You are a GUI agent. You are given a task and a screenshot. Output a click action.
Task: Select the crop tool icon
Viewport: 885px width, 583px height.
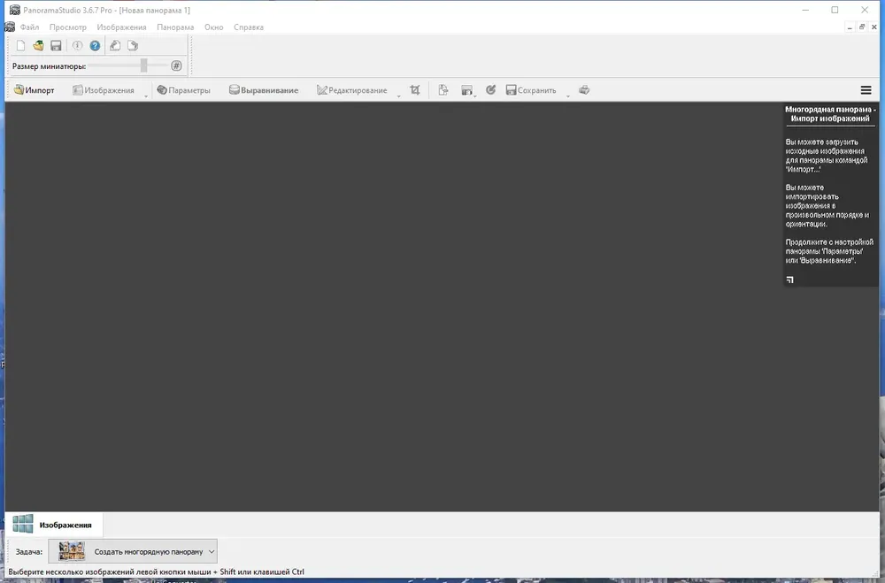[x=415, y=90]
